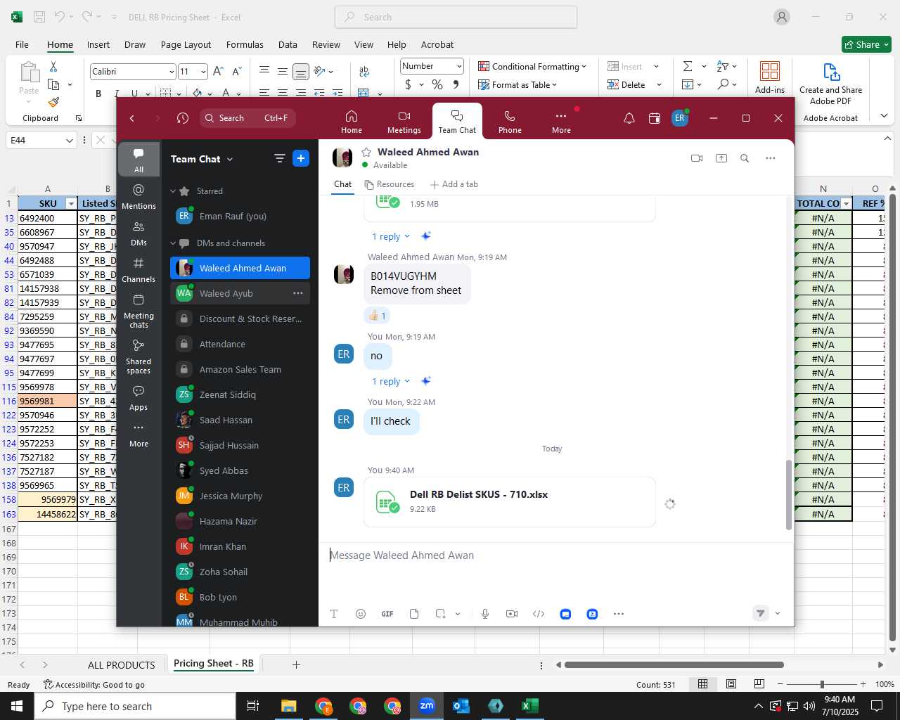Image resolution: width=900 pixels, height=720 pixels.
Task: Open the Number format dropdown
Action: (x=459, y=66)
